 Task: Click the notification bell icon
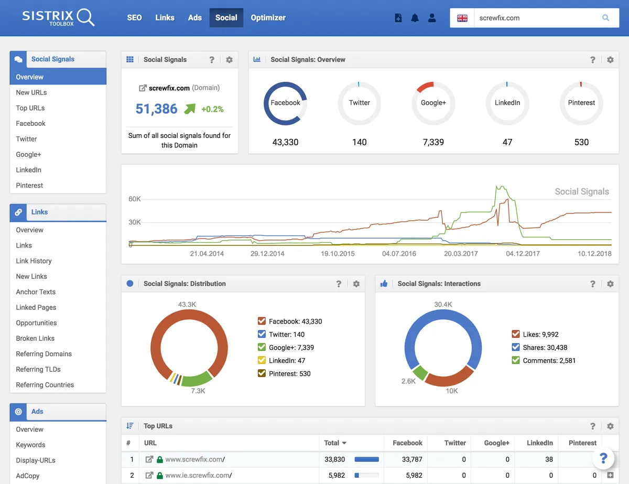(x=415, y=18)
